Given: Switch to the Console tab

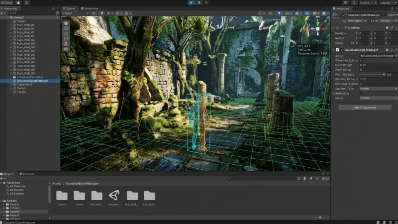Looking at the screenshot, I should point(27,174).
